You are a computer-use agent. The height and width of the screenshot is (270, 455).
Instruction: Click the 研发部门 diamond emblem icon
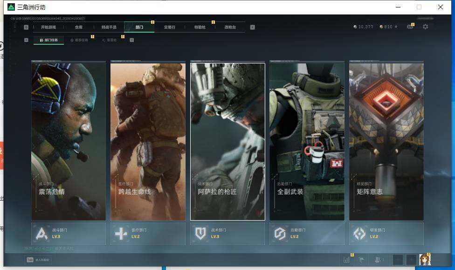click(359, 234)
